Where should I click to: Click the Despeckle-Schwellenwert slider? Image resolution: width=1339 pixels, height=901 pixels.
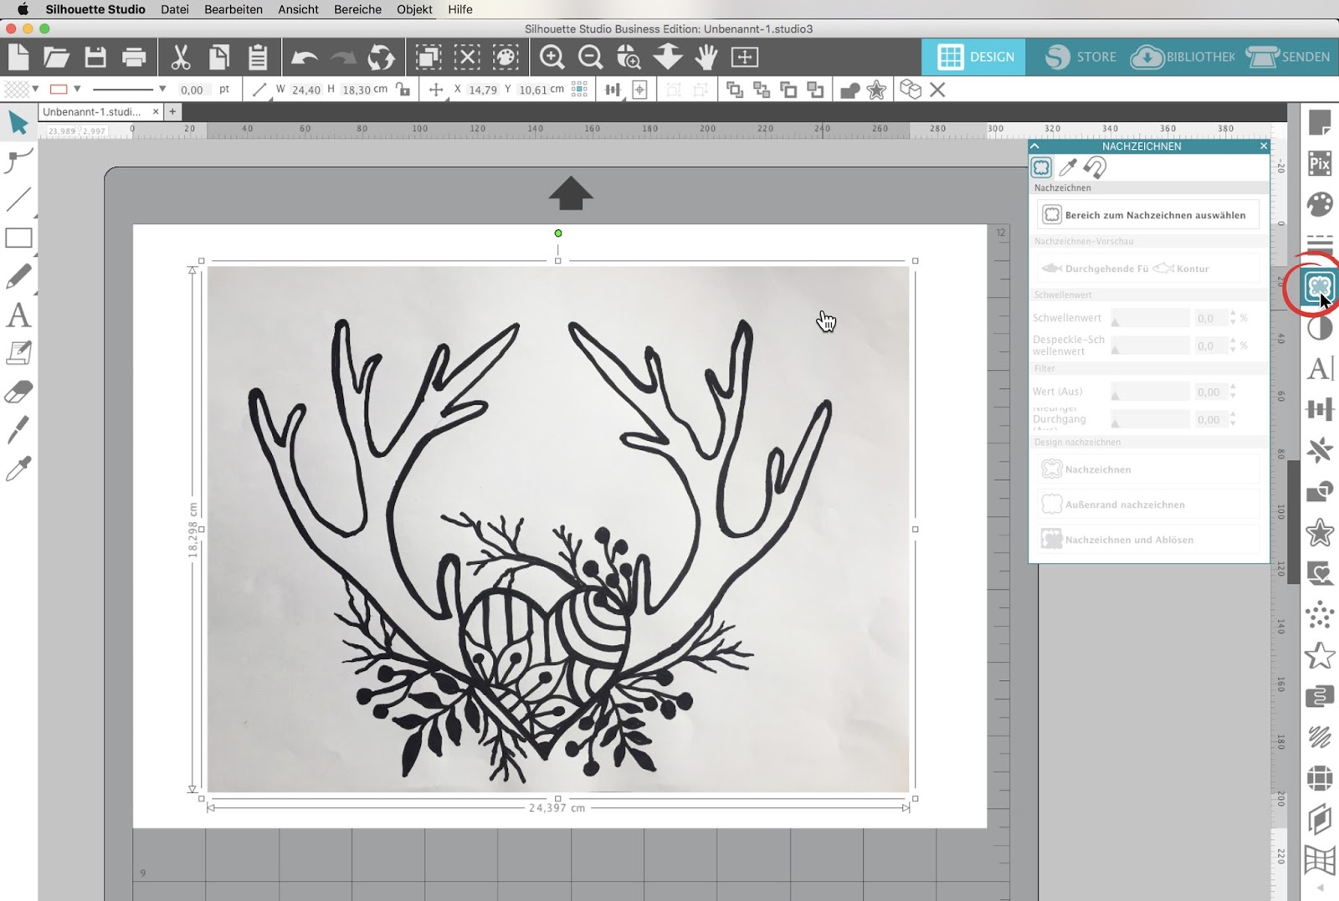[x=1150, y=346]
